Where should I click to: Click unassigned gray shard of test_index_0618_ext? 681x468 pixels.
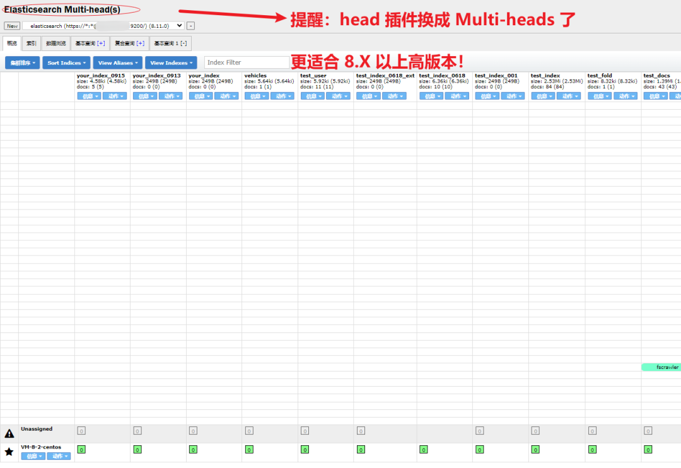click(361, 431)
